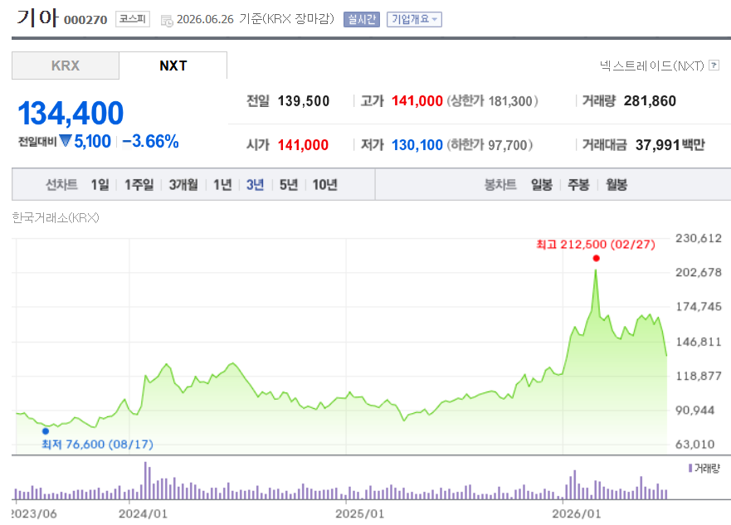Screen dimensions: 731x525
Task: Click the calendar clock icon beside the date
Action: point(167,21)
